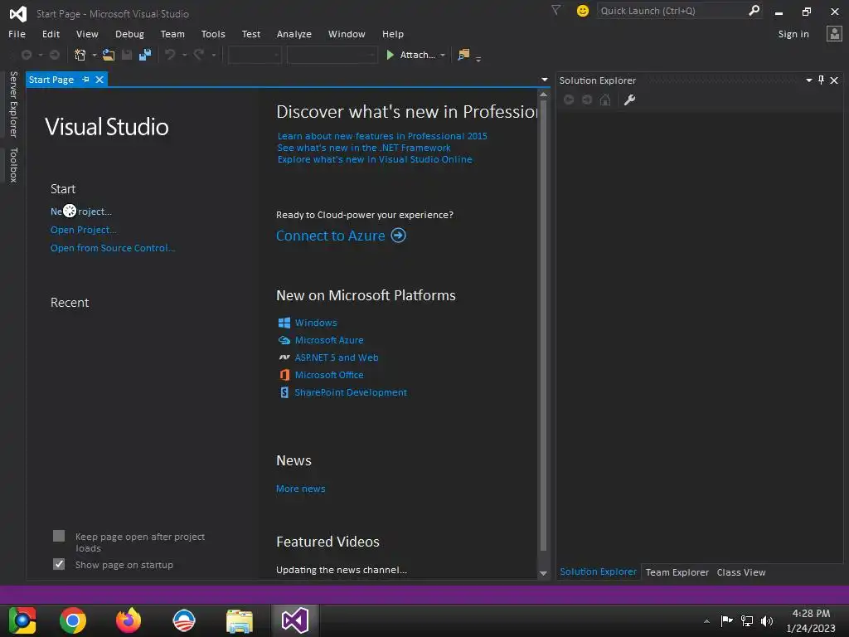
Task: Click Open from Source Control link
Action: 113,248
